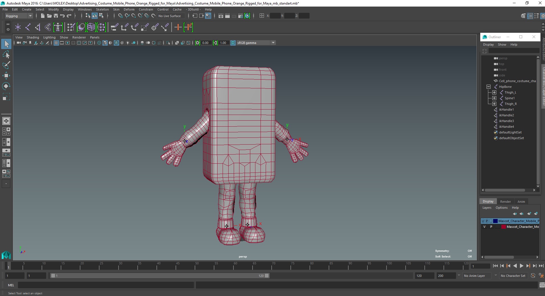Open the Rigging menu set dropdown
This screenshot has height=296, width=545.
[30, 16]
